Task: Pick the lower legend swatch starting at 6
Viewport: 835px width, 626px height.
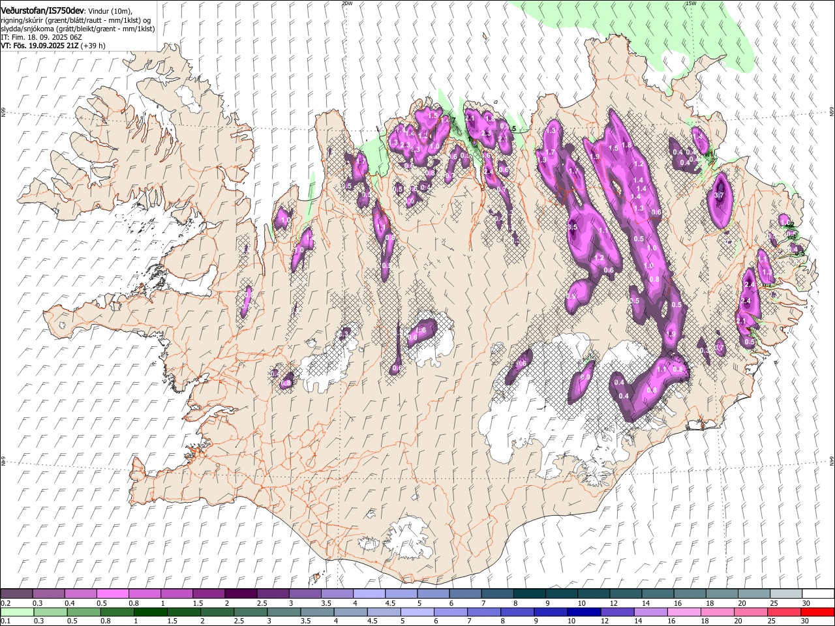Action: (x=450, y=612)
